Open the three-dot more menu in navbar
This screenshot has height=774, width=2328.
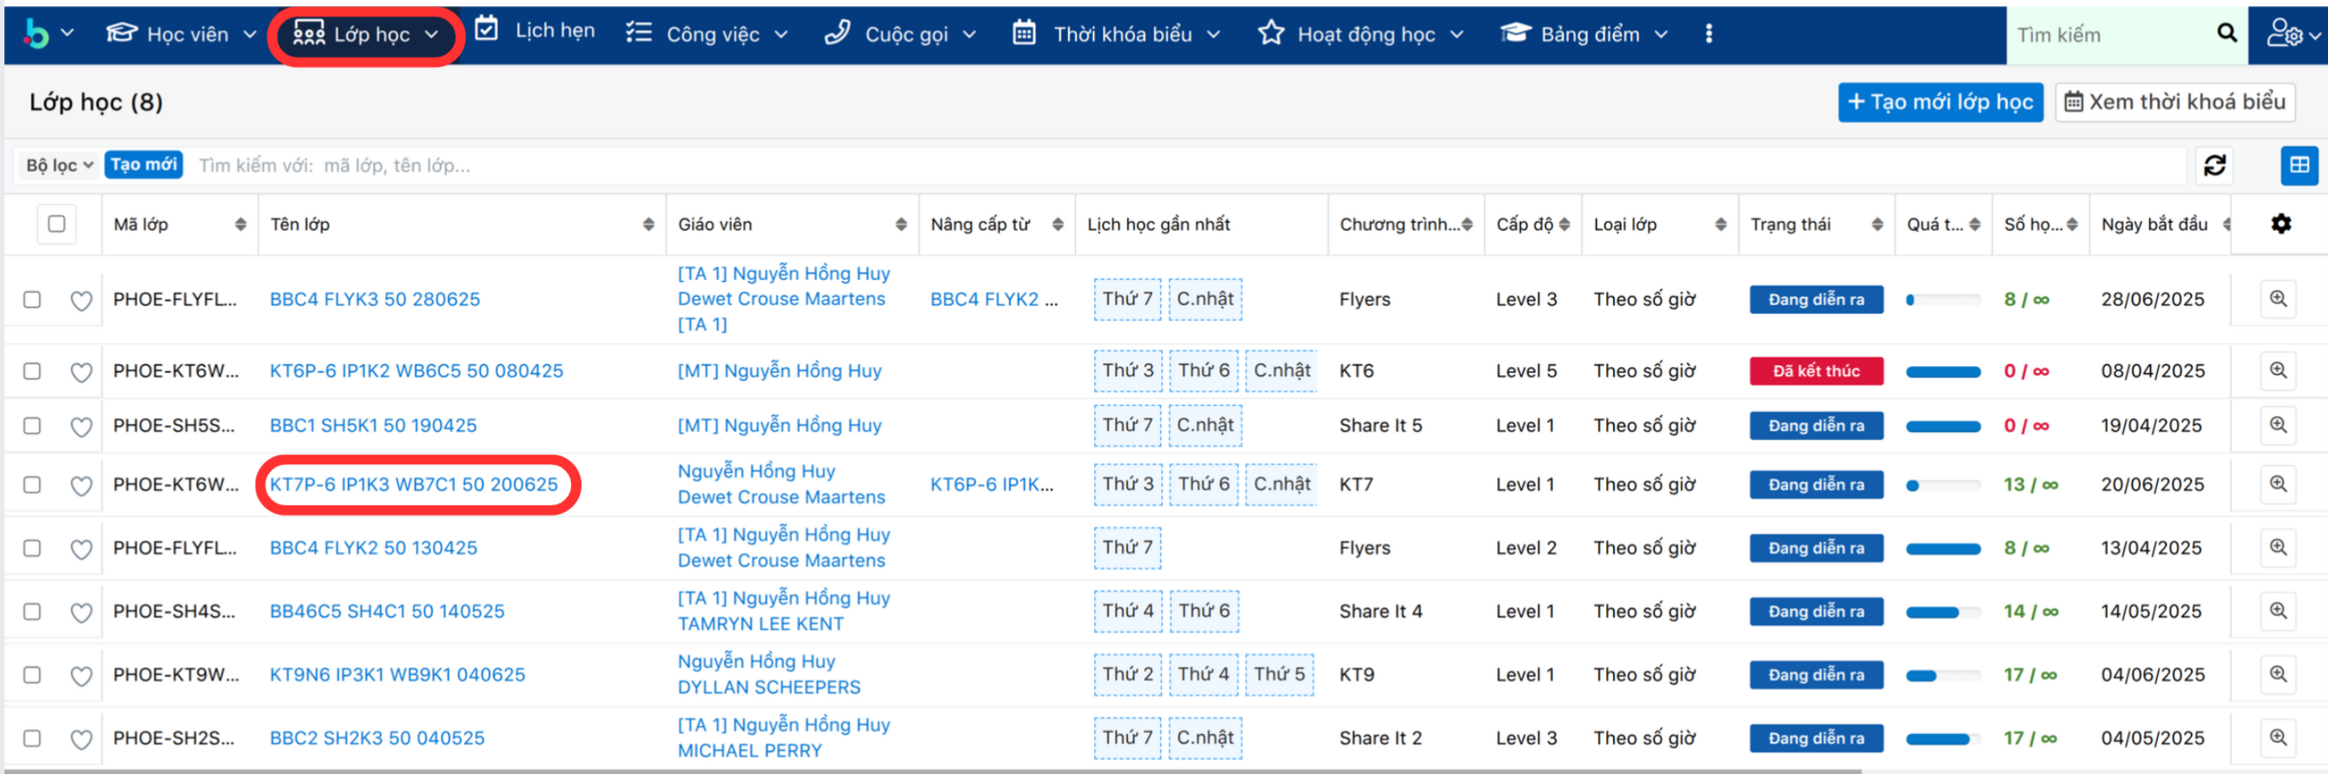click(x=1708, y=35)
